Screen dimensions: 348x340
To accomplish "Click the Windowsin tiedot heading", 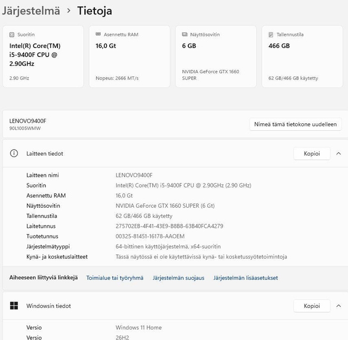I will (x=49, y=306).
